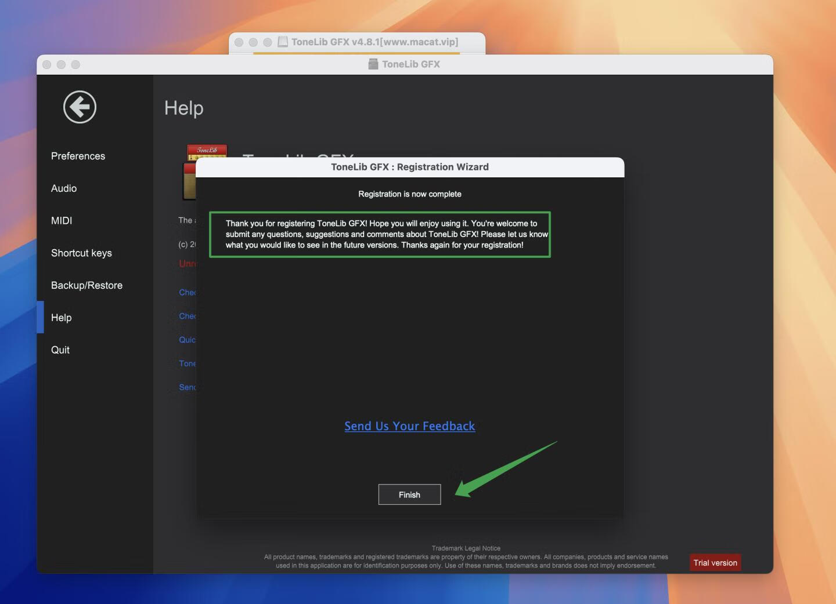Screen dimensions: 836x604
Task: Zoom the ToneLib GFX main window
Action: 75,64
